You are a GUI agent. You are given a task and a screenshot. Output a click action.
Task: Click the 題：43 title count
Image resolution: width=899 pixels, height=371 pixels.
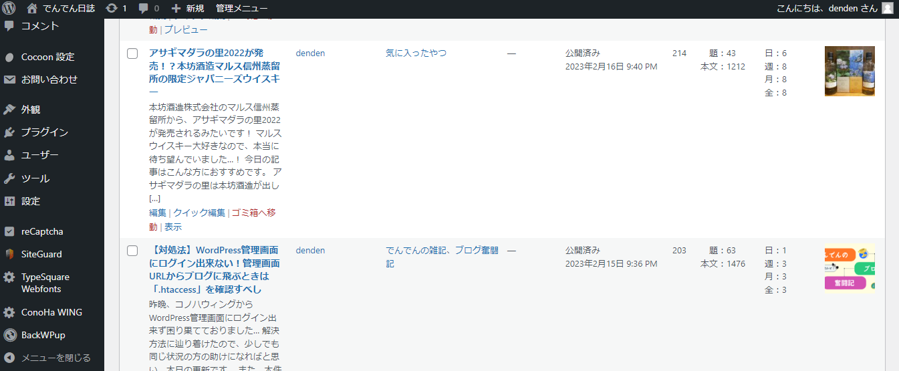pos(722,53)
